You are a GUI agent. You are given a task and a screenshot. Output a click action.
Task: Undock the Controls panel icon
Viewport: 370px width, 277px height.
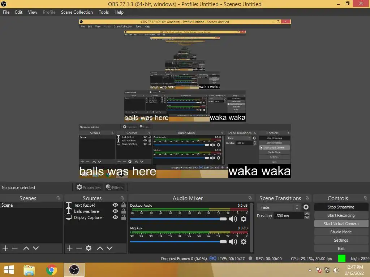pos(366,198)
